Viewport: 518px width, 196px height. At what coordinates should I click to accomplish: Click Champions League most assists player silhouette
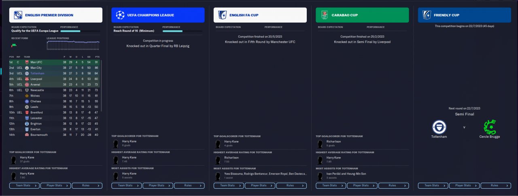(116, 175)
